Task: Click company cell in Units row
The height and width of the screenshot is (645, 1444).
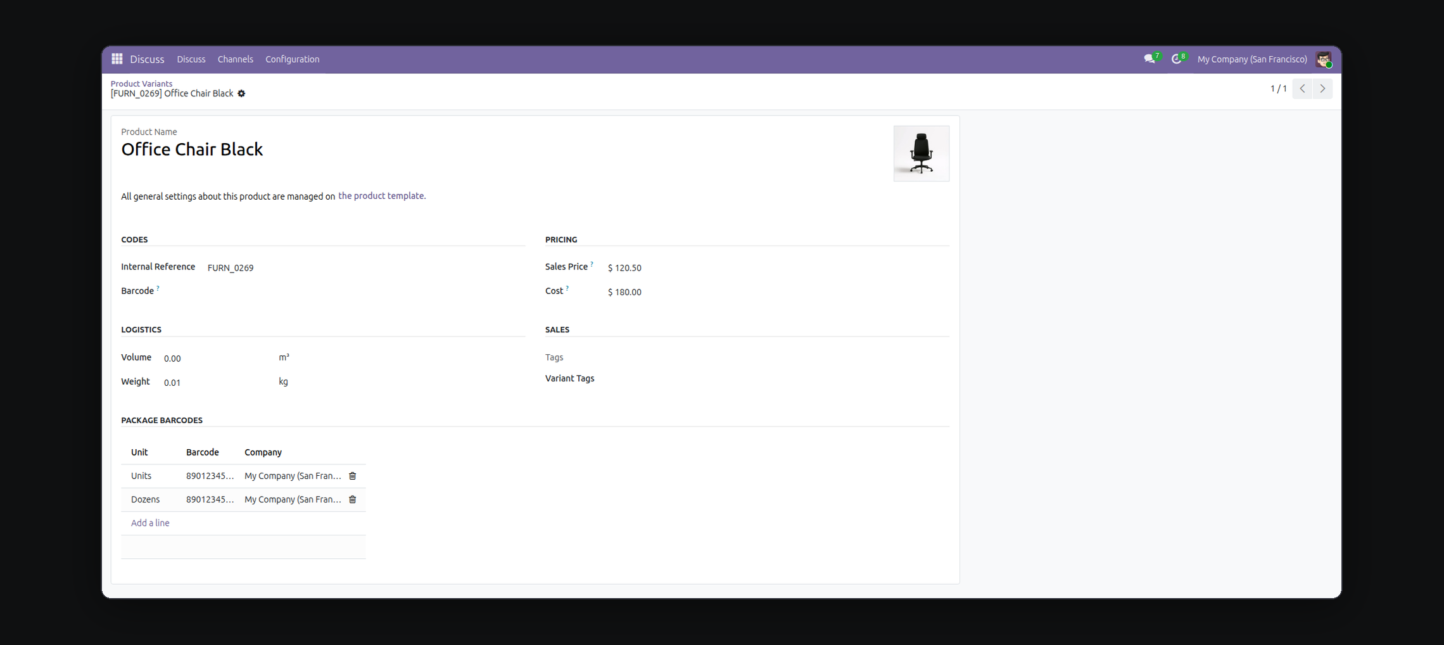Action: [293, 476]
